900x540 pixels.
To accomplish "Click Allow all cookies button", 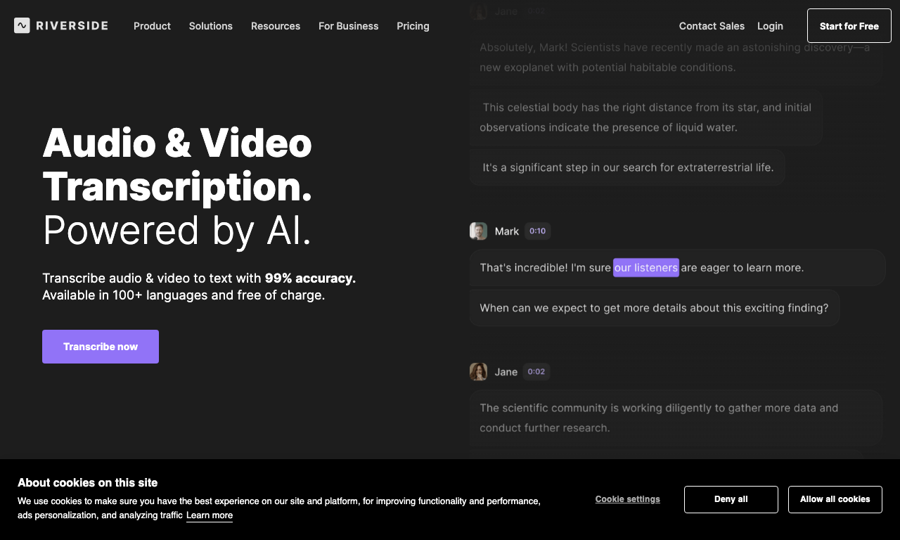I will (835, 499).
